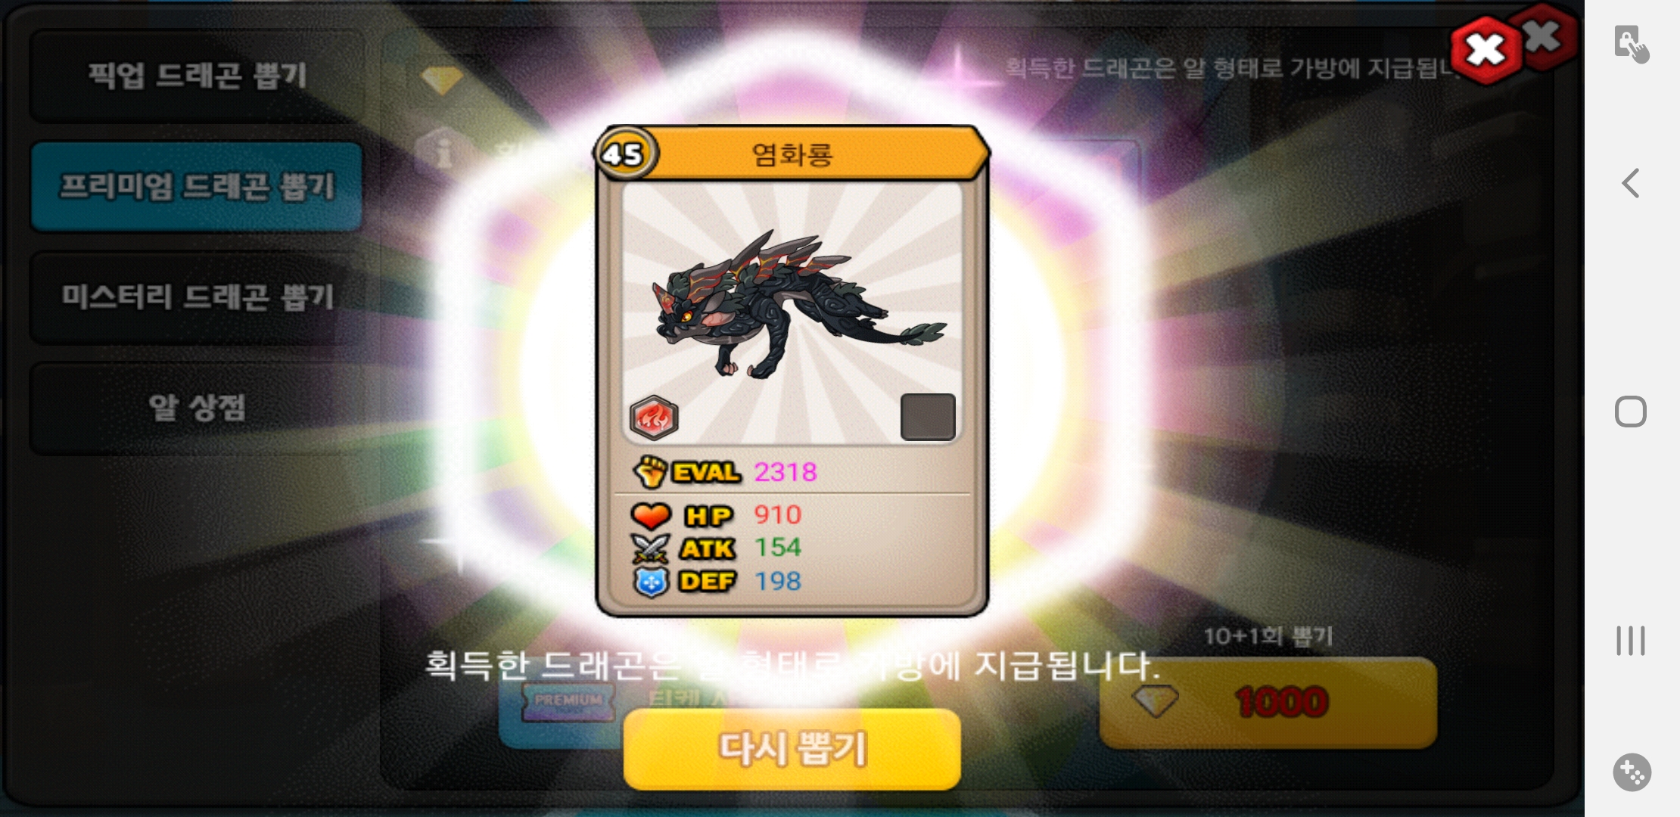
Task: Tap the level 45 badge on card
Action: (x=624, y=154)
